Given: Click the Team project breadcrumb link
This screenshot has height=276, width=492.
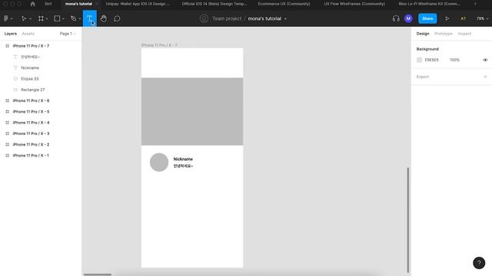Looking at the screenshot, I should pos(227,18).
